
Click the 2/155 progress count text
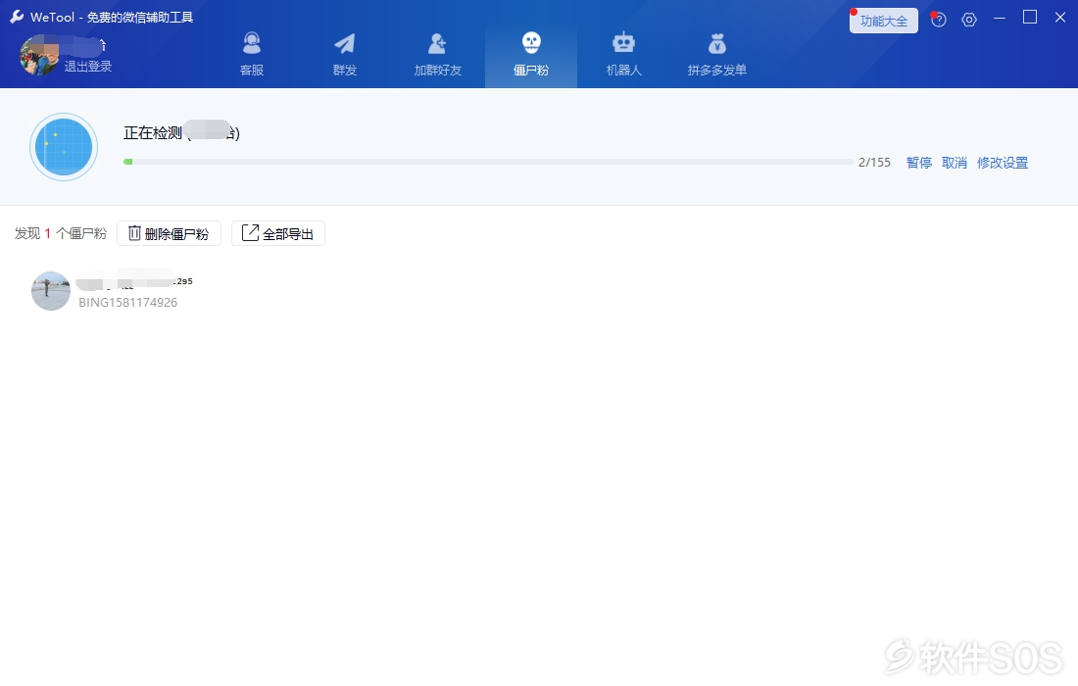874,163
